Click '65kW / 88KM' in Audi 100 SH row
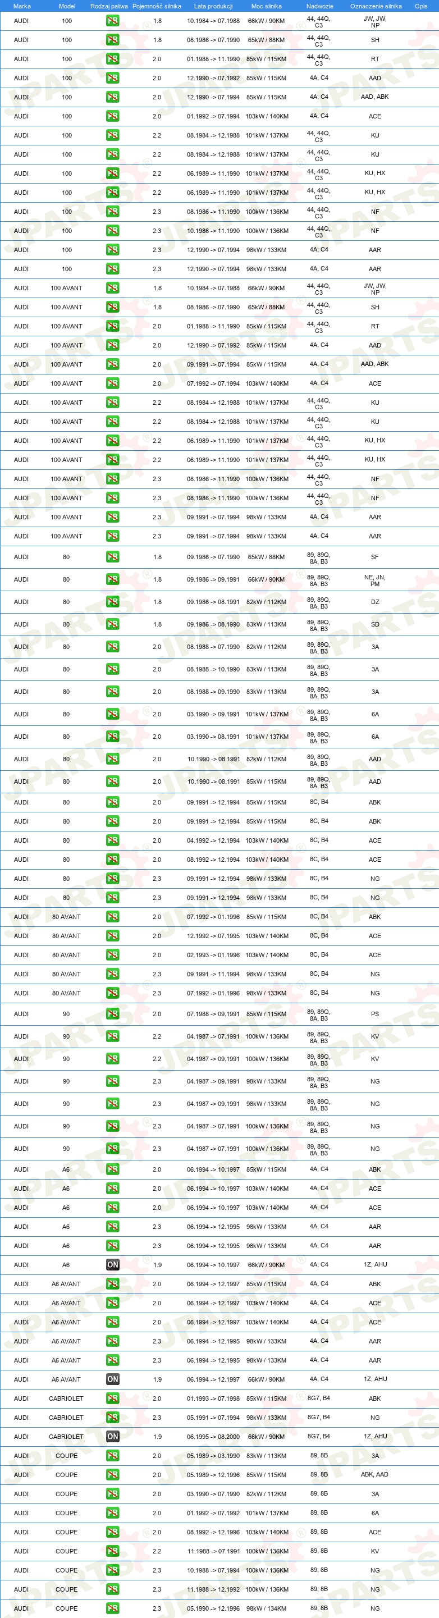 coord(266,40)
